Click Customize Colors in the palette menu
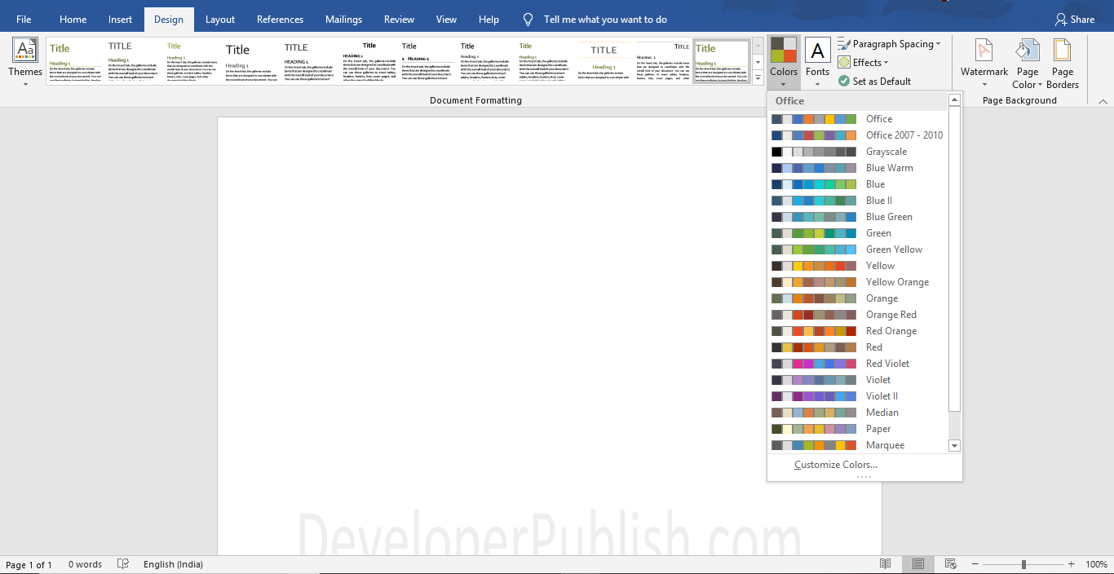The image size is (1114, 574). (x=835, y=464)
